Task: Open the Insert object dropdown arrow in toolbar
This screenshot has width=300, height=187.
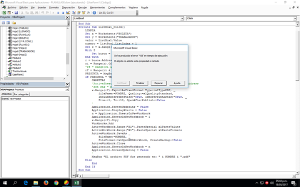Action: pos(12,13)
